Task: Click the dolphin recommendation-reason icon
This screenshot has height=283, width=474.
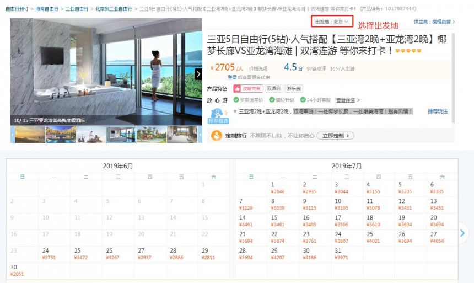Action: coord(218,116)
